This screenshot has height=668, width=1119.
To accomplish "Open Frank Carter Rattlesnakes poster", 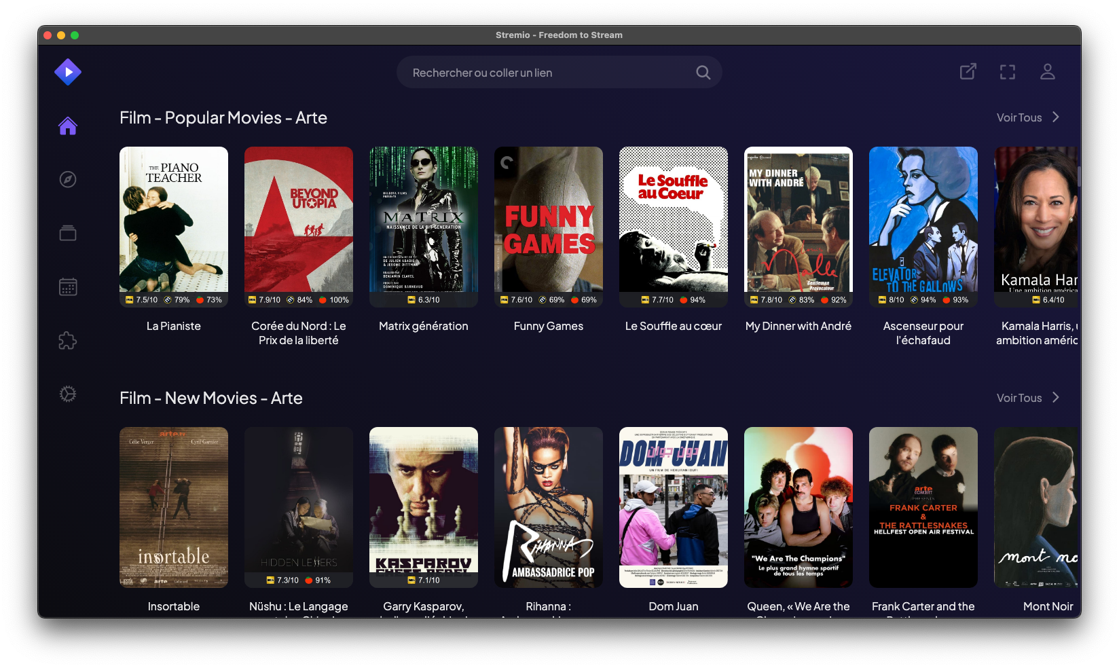I will coord(923,507).
